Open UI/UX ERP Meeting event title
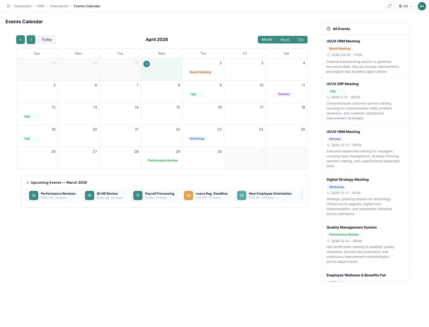 tap(342, 84)
